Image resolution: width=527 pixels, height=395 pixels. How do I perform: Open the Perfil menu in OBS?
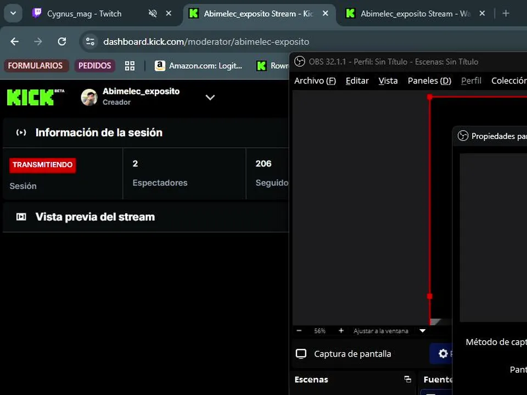click(471, 81)
